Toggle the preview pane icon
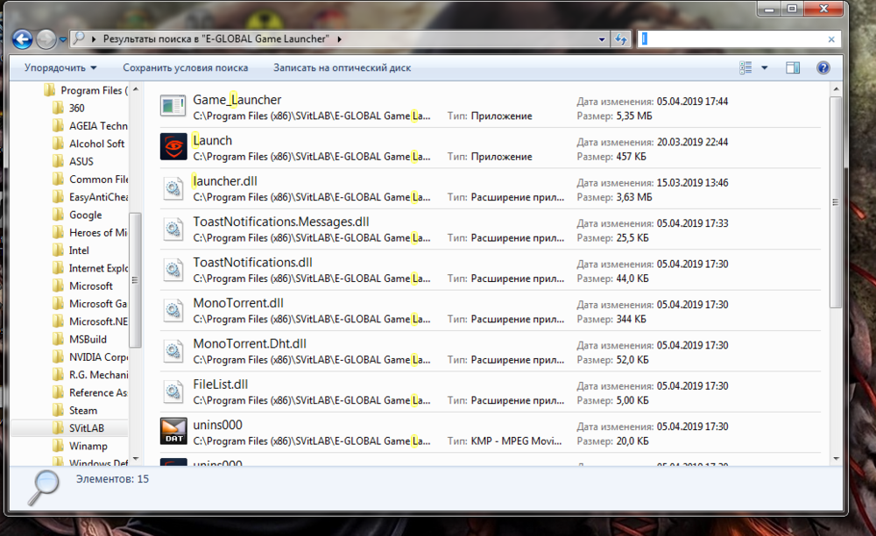 coord(792,67)
